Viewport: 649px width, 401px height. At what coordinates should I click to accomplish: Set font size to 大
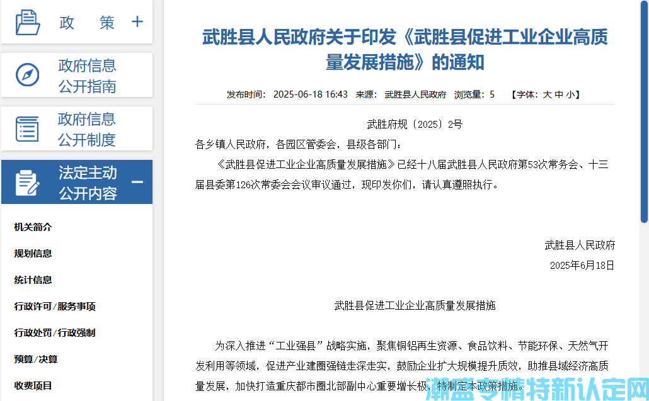547,94
